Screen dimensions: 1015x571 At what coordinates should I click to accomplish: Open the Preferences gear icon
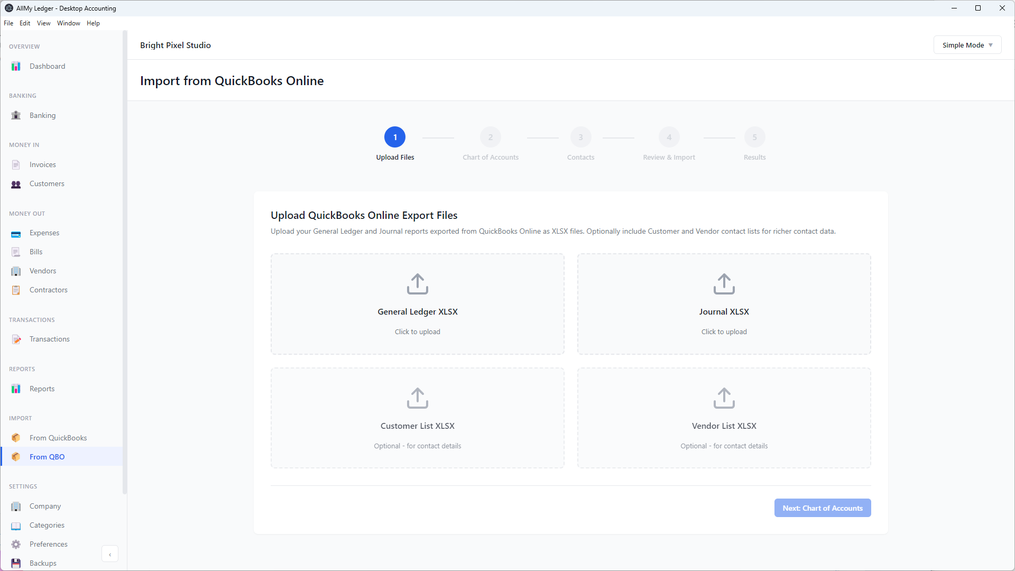tap(15, 544)
